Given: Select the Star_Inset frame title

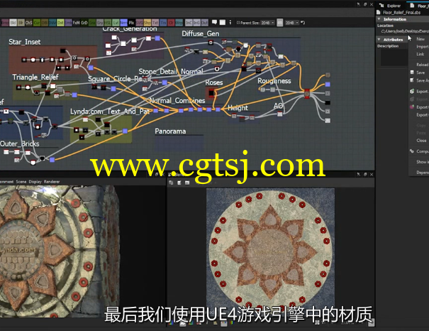Looking at the screenshot, I should (25, 42).
